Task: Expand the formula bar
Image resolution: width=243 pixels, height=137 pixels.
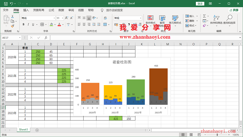Action: pyautogui.click(x=240, y=38)
